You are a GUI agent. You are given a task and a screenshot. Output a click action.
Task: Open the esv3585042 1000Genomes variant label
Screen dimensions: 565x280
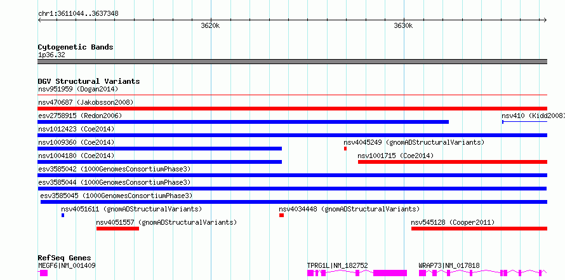pyautogui.click(x=114, y=169)
